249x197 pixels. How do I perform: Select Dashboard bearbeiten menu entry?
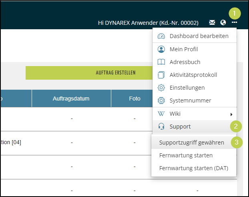199,36
